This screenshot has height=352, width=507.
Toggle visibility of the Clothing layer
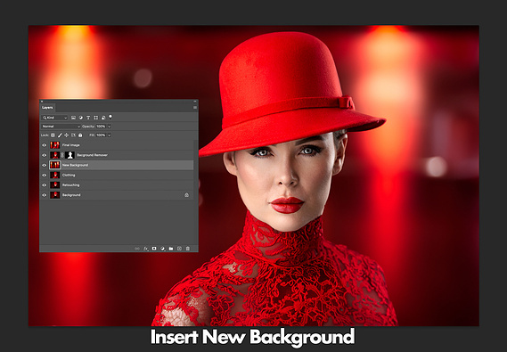[45, 176]
